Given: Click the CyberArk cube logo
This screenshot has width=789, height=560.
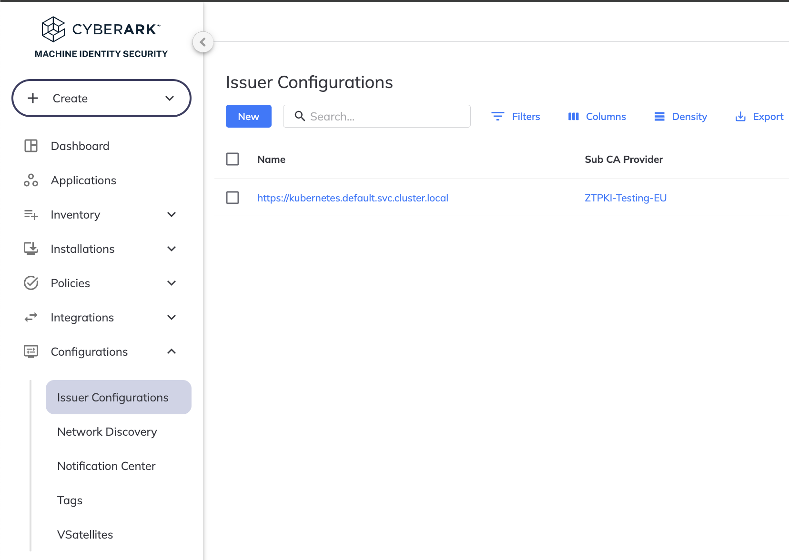Looking at the screenshot, I should click(53, 29).
